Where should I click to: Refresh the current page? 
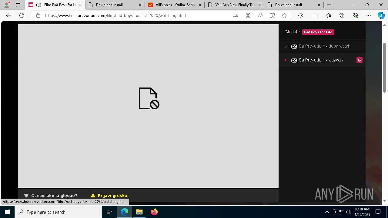click(x=22, y=15)
